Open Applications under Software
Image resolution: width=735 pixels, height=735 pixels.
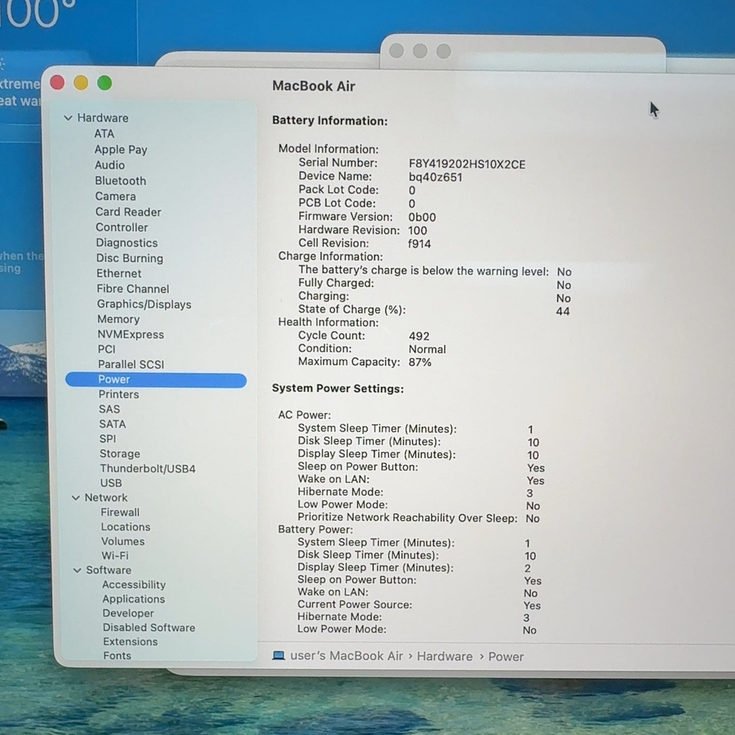point(134,599)
